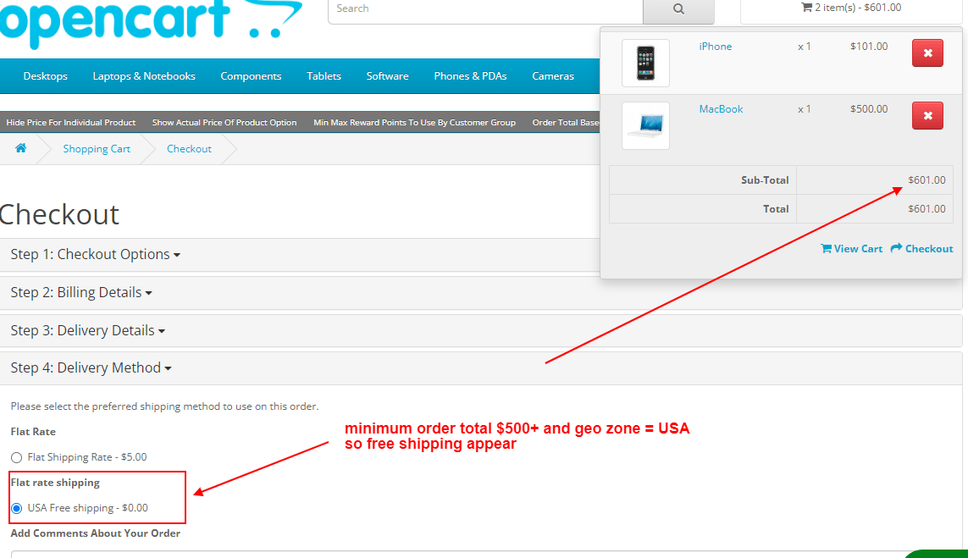The height and width of the screenshot is (558, 968).
Task: Click the home icon in the breadcrumb
Action: [20, 148]
